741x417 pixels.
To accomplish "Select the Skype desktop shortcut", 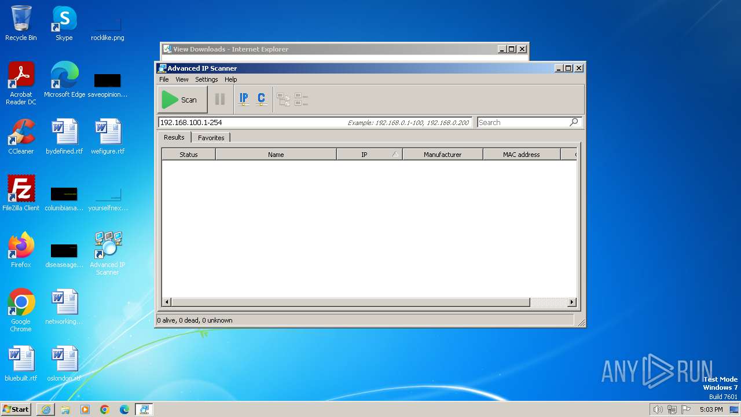I will pyautogui.click(x=64, y=23).
